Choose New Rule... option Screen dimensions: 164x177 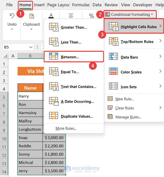[125, 99]
